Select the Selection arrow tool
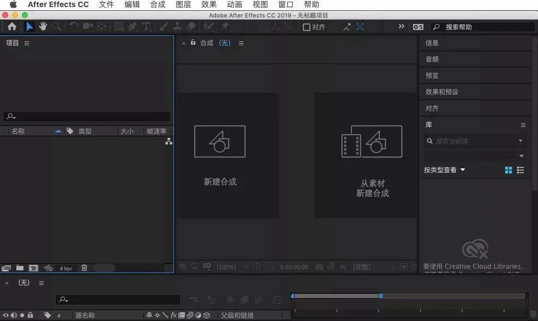The image size is (538, 321). tap(29, 27)
